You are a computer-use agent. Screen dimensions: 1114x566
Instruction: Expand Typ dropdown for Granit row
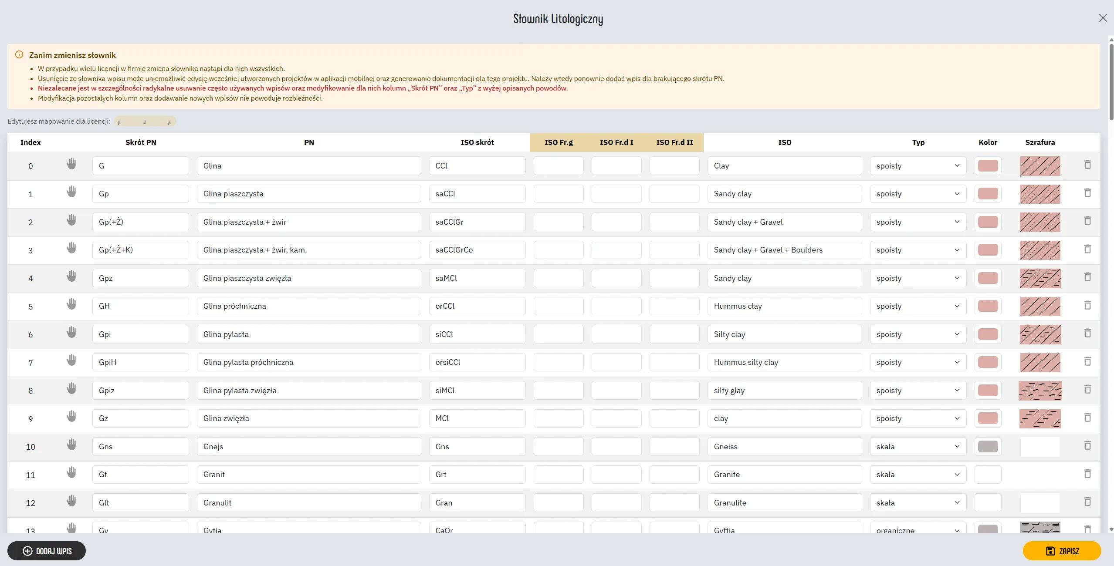click(918, 475)
